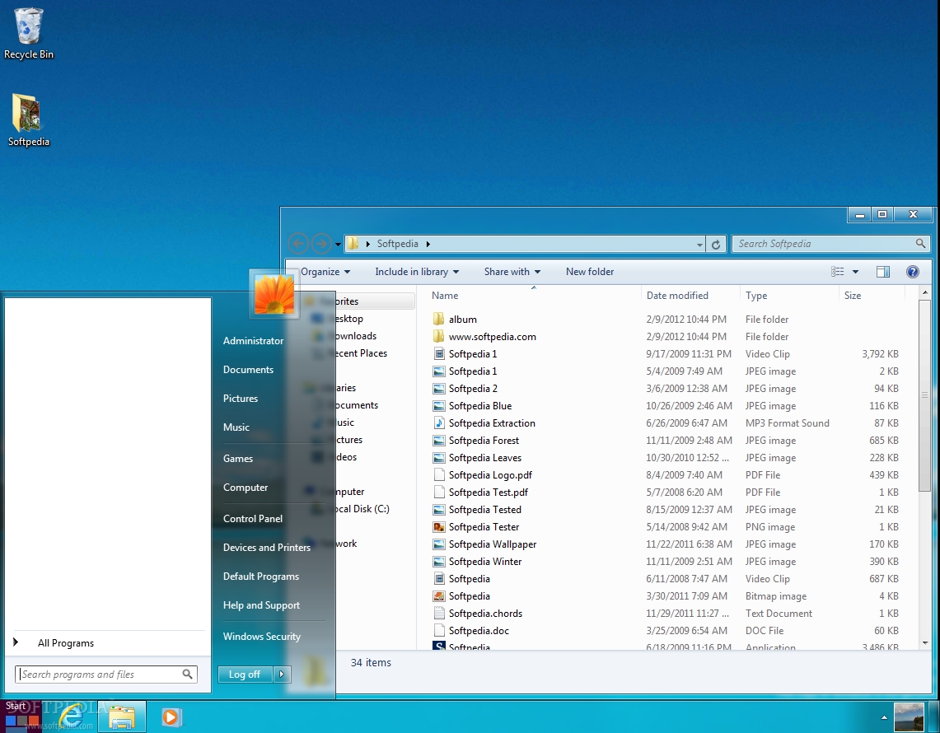
Task: Select the album folder
Action: tap(666, 320)
